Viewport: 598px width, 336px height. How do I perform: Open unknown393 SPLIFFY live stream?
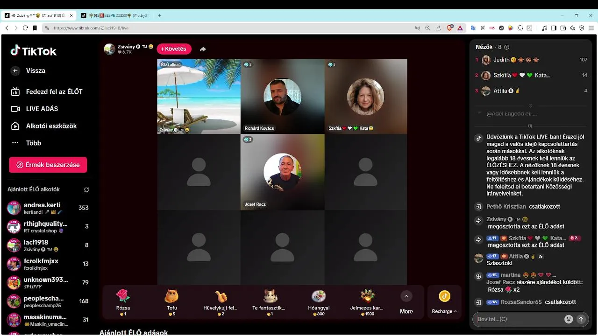pos(48,283)
